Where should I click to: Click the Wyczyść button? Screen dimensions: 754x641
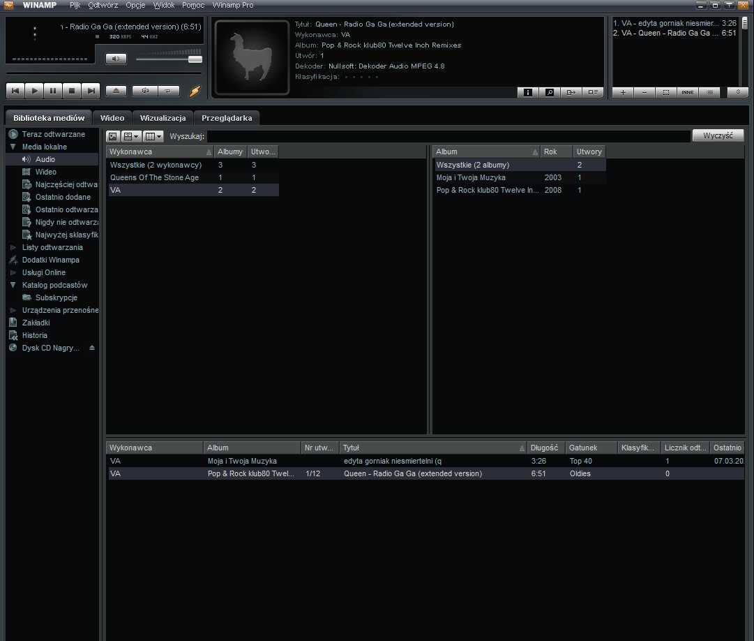point(718,135)
